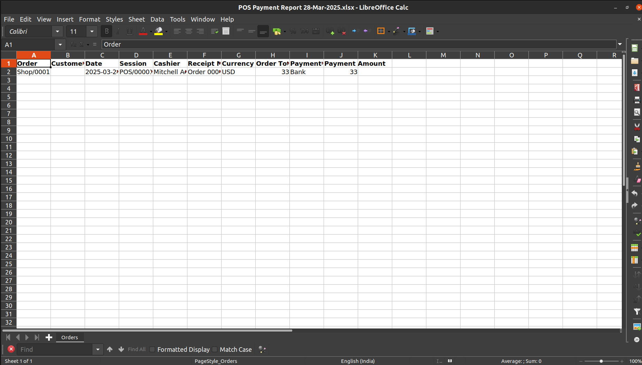Open the Sheet menu
The height and width of the screenshot is (365, 642).
pyautogui.click(x=137, y=19)
